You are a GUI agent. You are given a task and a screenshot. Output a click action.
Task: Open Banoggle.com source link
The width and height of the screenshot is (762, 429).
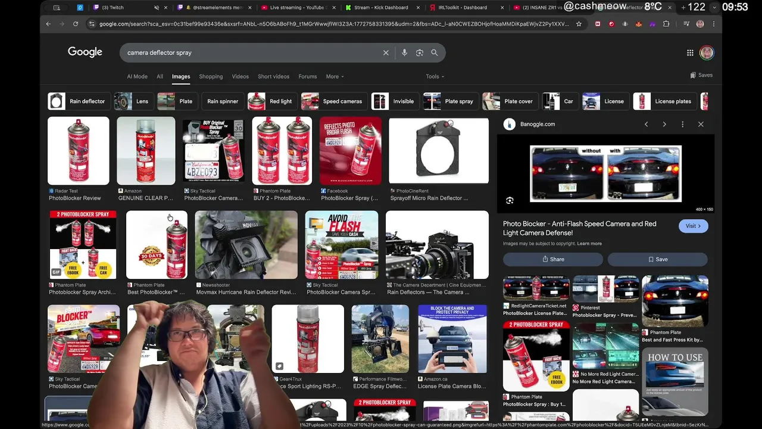pyautogui.click(x=538, y=124)
